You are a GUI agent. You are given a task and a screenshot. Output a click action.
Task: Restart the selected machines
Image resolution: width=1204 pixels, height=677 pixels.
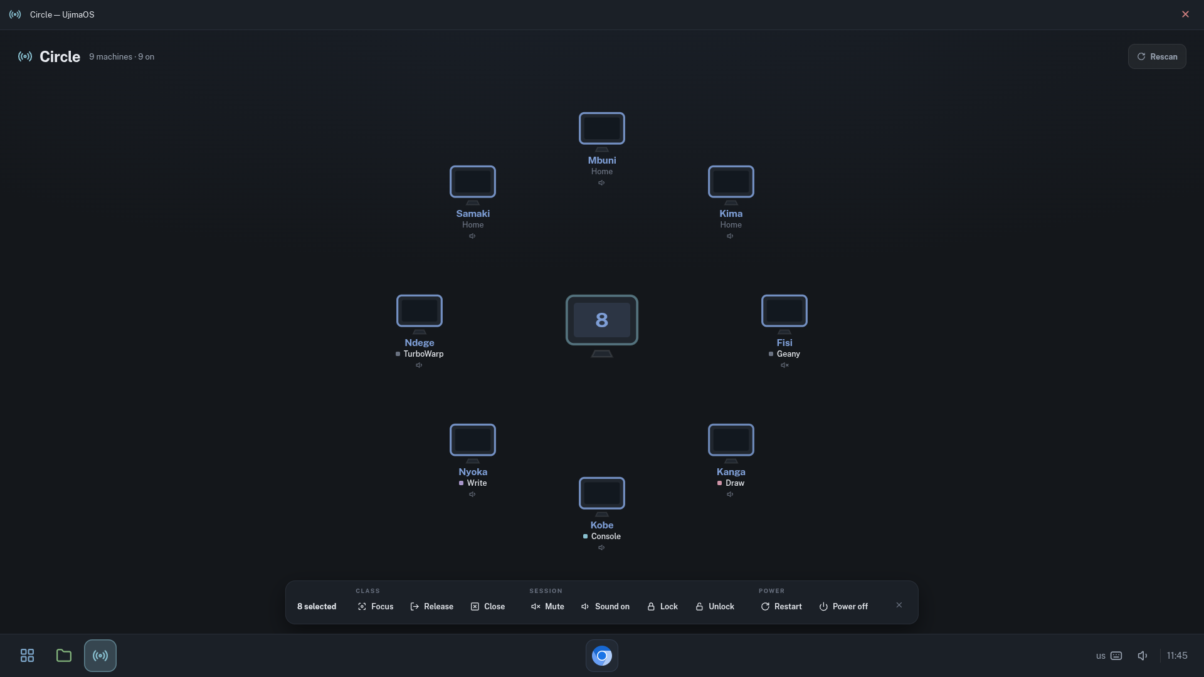pyautogui.click(x=781, y=606)
